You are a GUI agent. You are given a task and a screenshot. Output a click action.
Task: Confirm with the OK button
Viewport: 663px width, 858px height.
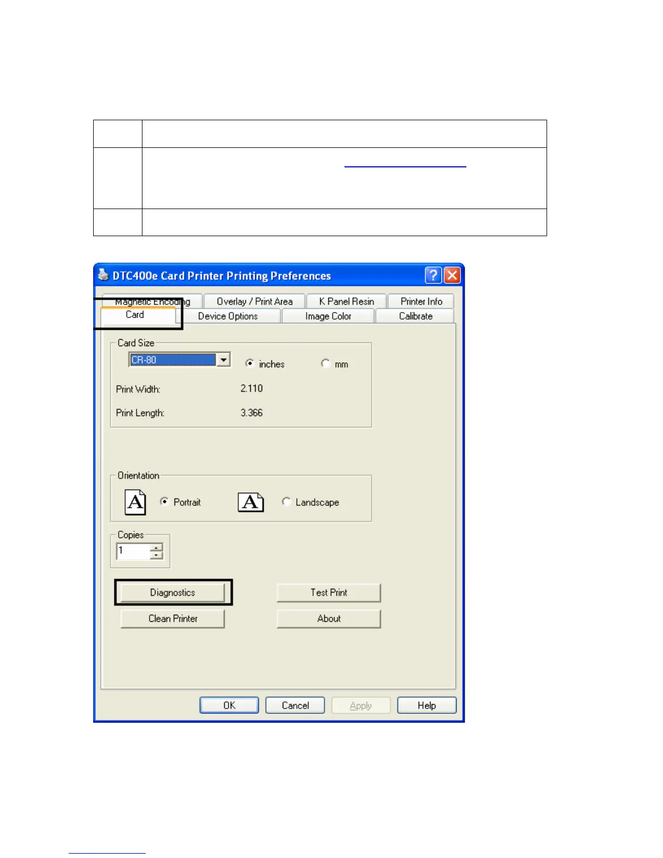pyautogui.click(x=229, y=705)
